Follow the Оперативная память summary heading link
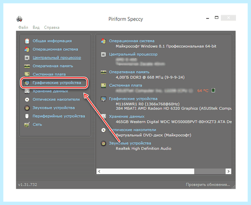251x205 pixels. (x=129, y=72)
